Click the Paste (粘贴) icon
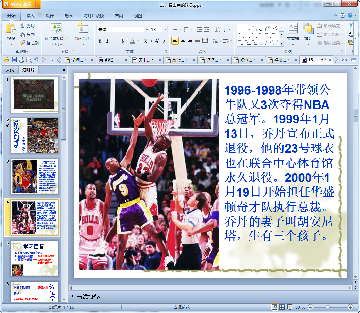 11,29
